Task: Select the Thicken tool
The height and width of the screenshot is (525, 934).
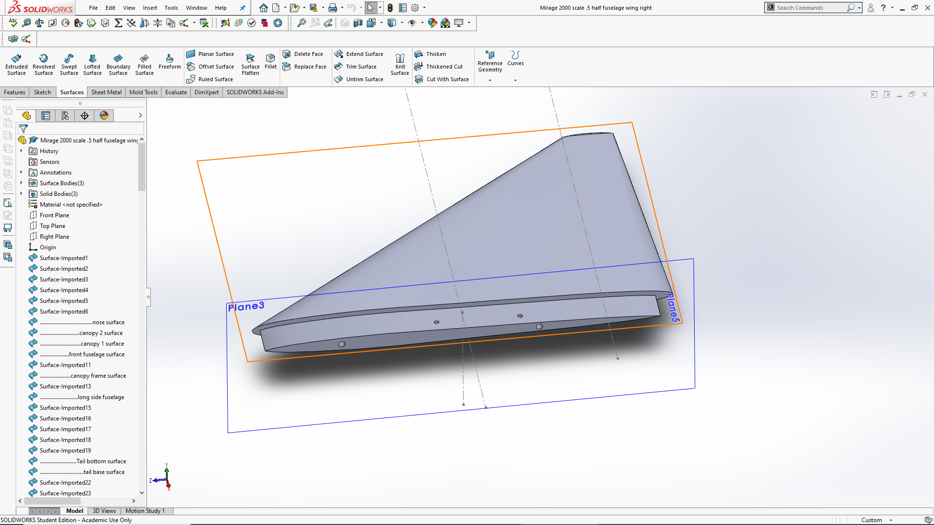Action: tap(430, 53)
